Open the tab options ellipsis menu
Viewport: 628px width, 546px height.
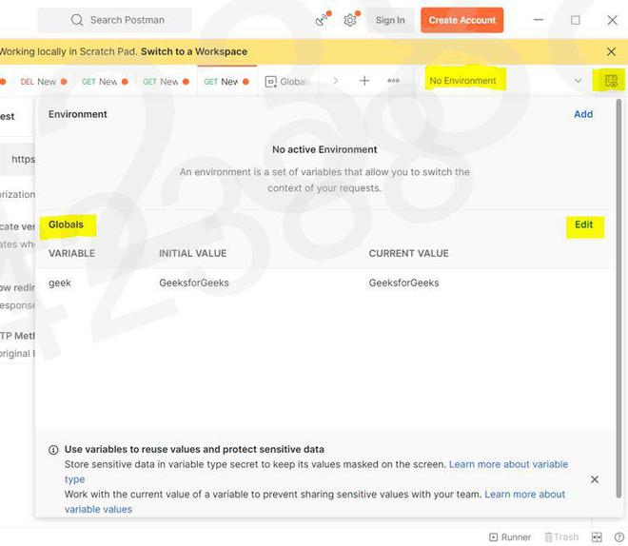393,81
